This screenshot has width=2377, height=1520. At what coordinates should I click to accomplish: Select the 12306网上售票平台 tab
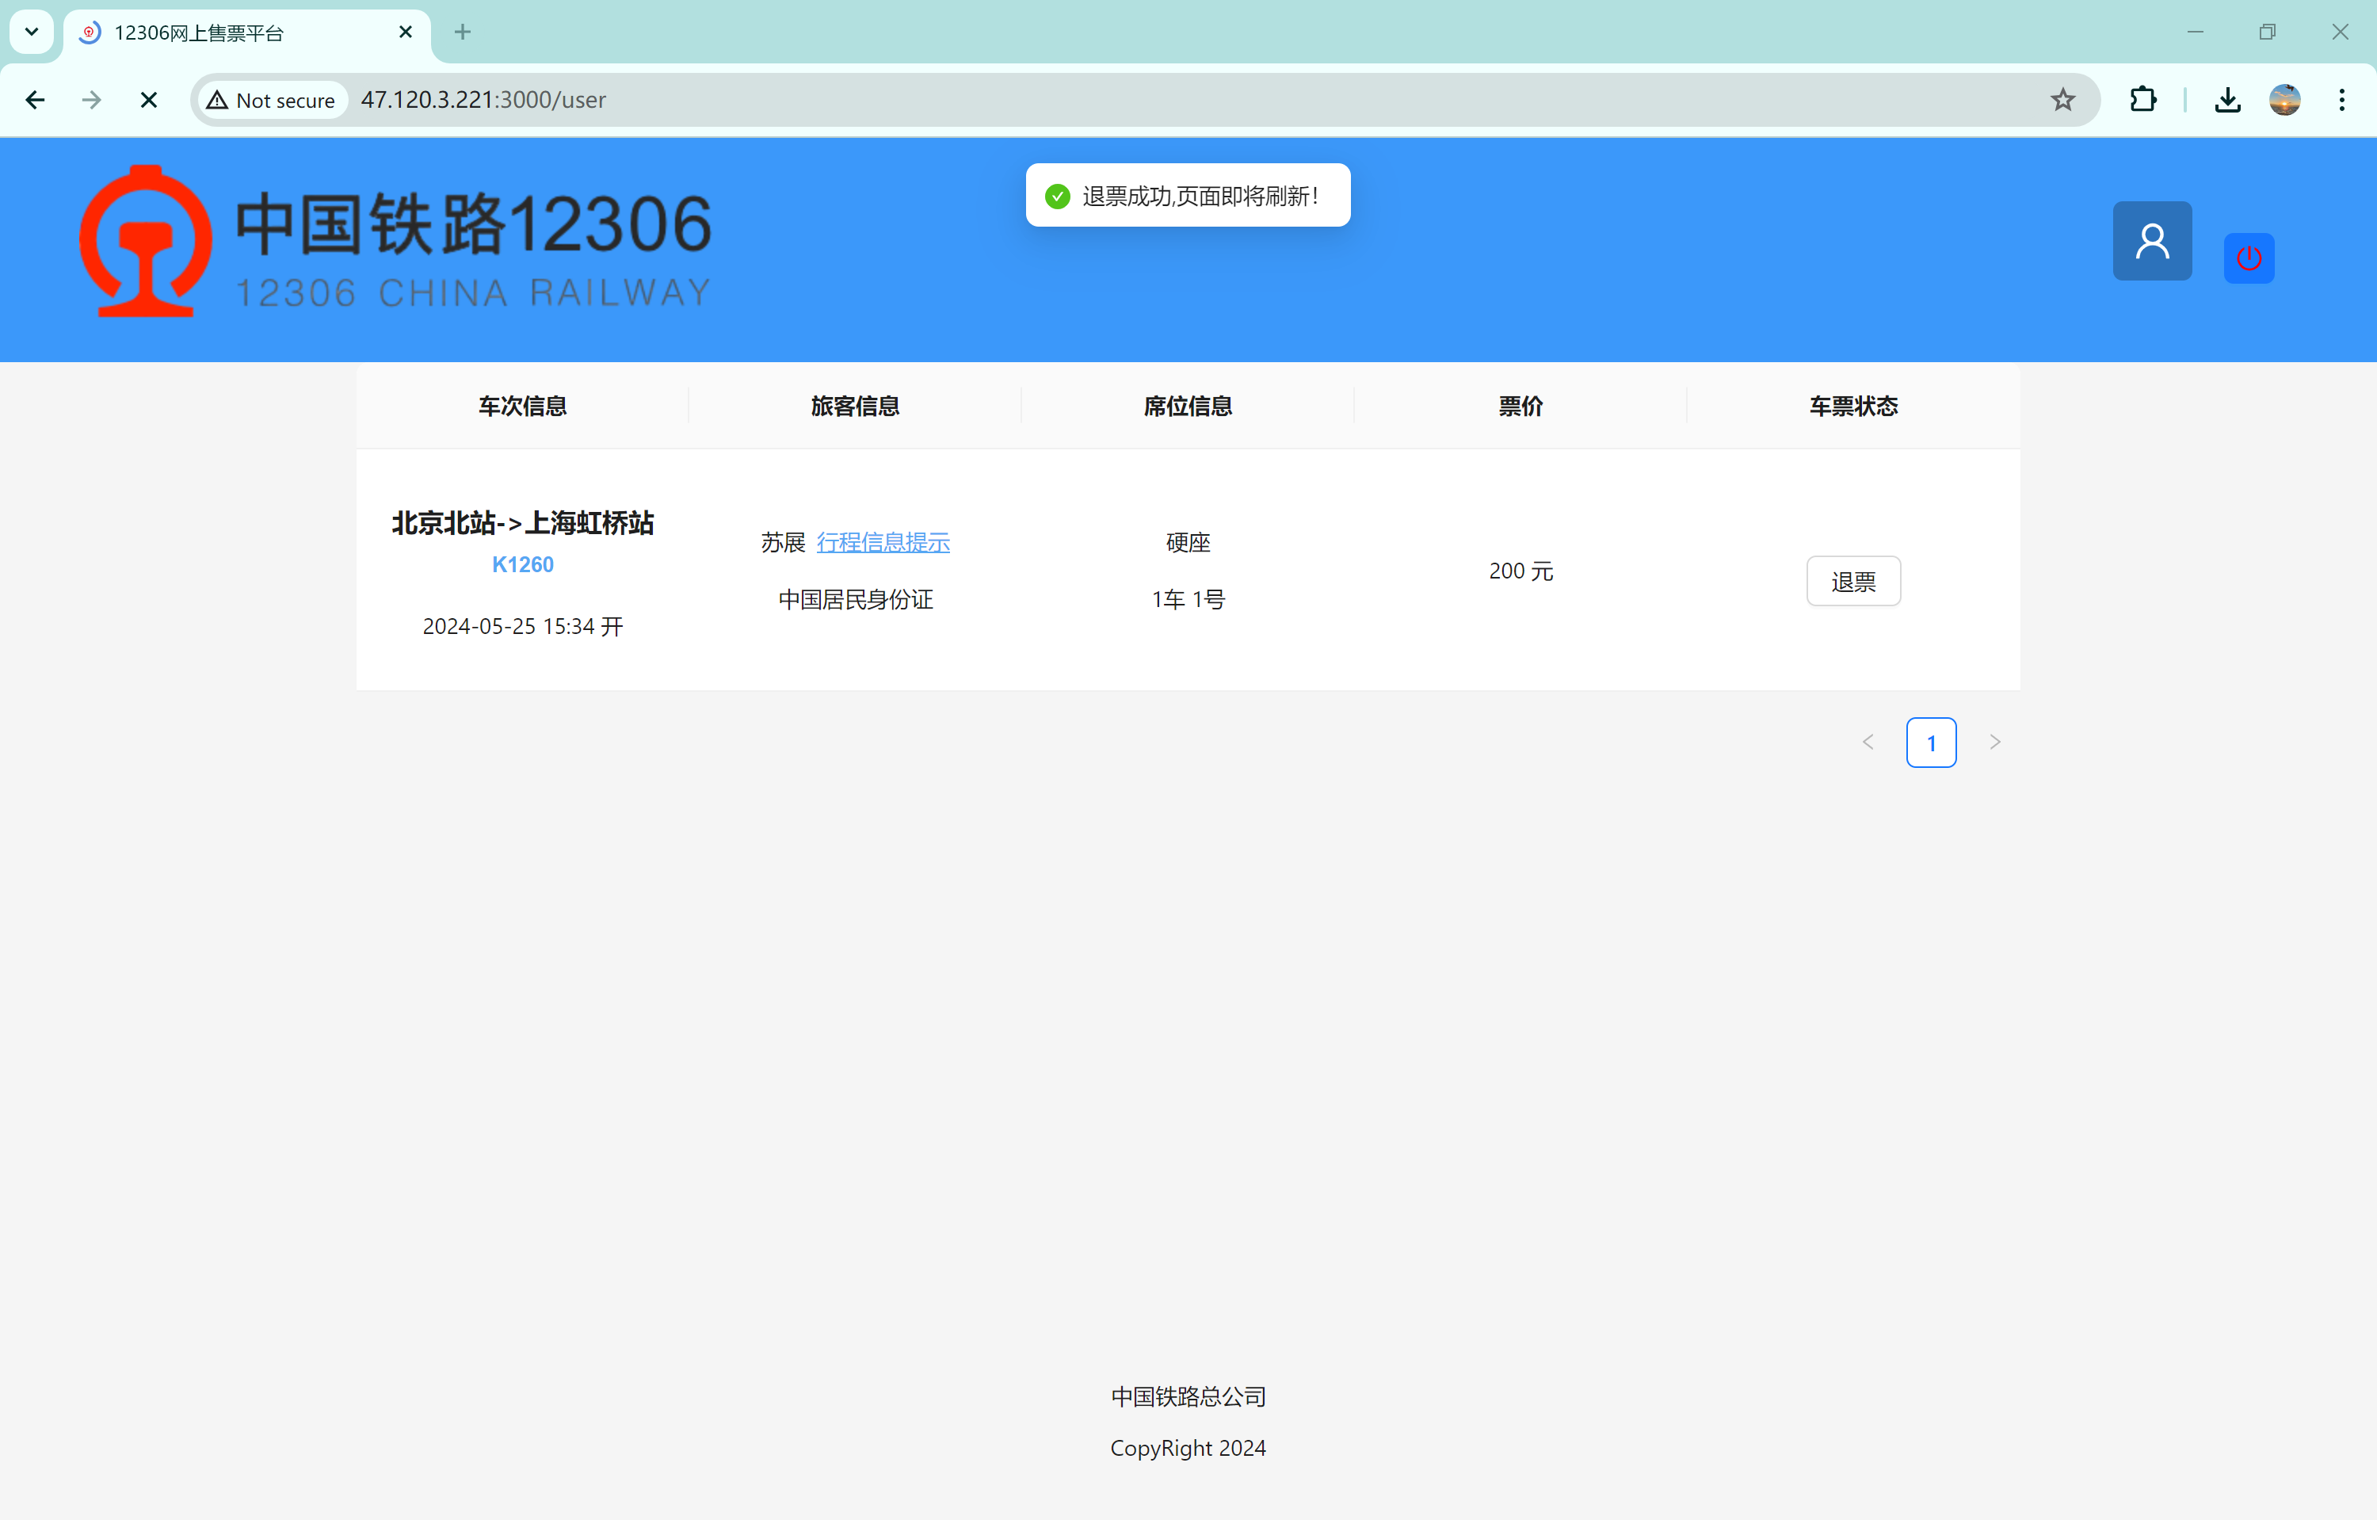coord(246,32)
